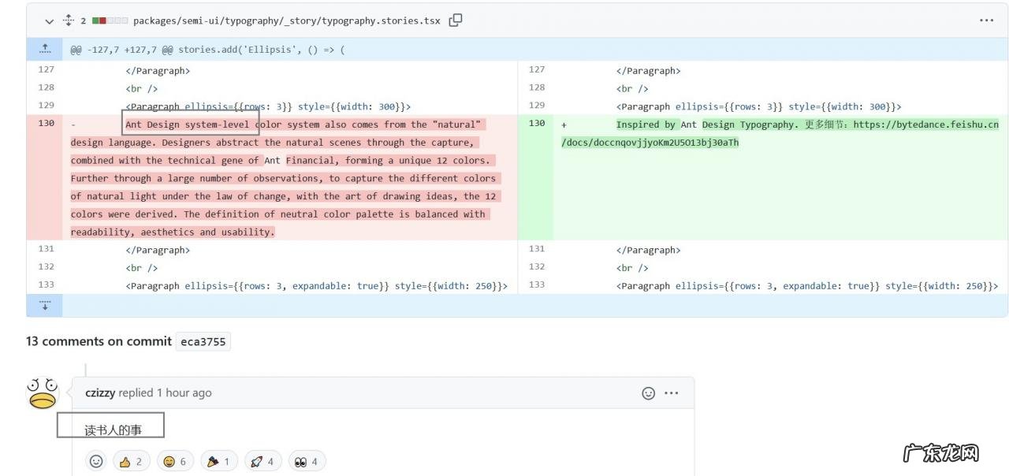The height and width of the screenshot is (476, 1009).
Task: Expand hidden lines below line 133
Action: 45,305
